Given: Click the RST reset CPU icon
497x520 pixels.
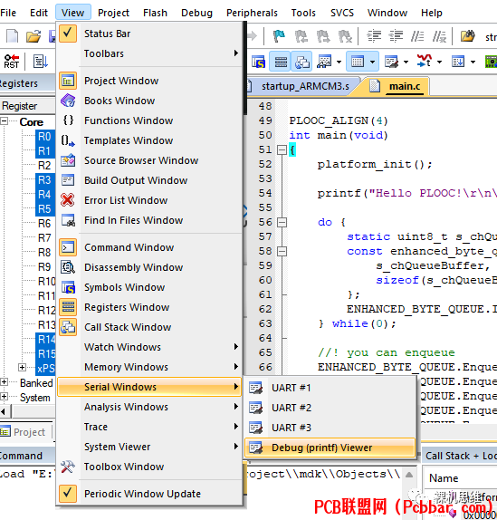Looking at the screenshot, I should (x=11, y=62).
